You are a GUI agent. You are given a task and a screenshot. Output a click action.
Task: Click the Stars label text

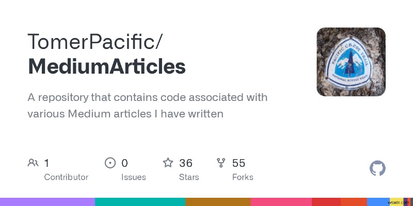[x=190, y=177]
